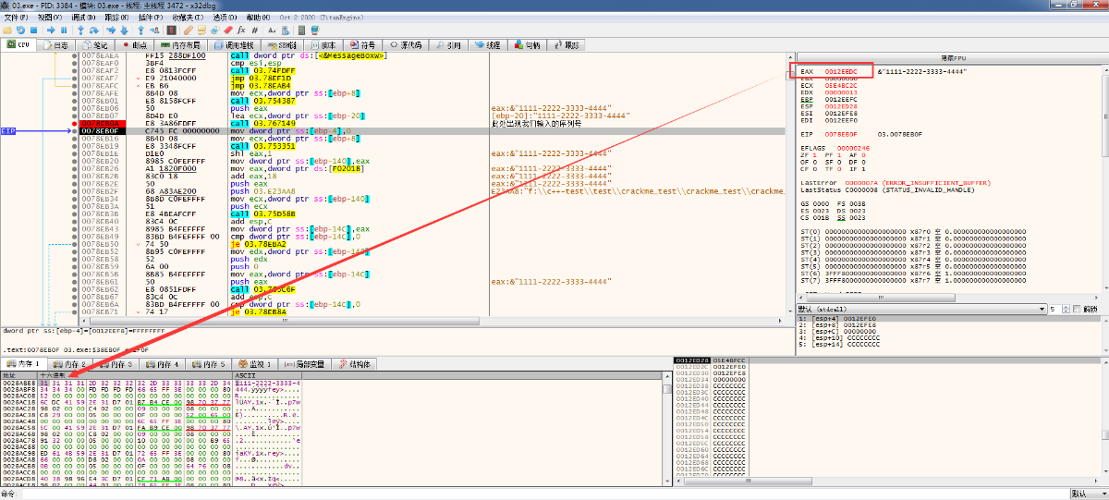Switch to the 符号 tab
1109x500 pixels.
362,44
